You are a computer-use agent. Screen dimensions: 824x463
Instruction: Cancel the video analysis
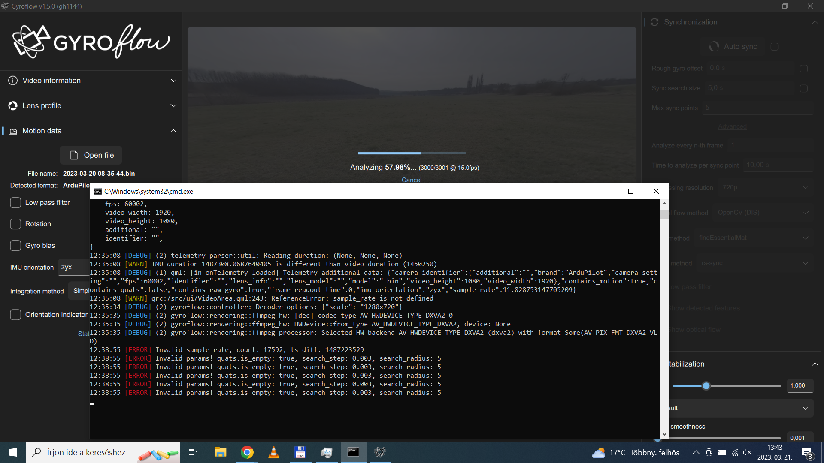[x=411, y=180]
